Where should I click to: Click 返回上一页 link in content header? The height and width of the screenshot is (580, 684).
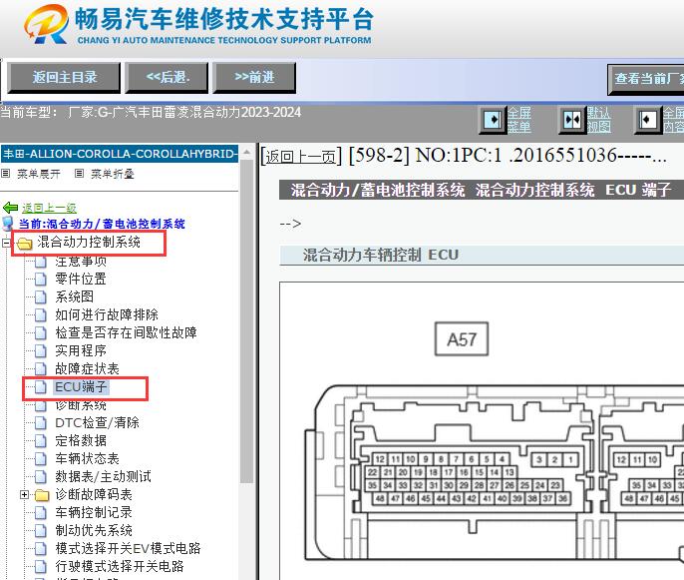click(x=301, y=157)
